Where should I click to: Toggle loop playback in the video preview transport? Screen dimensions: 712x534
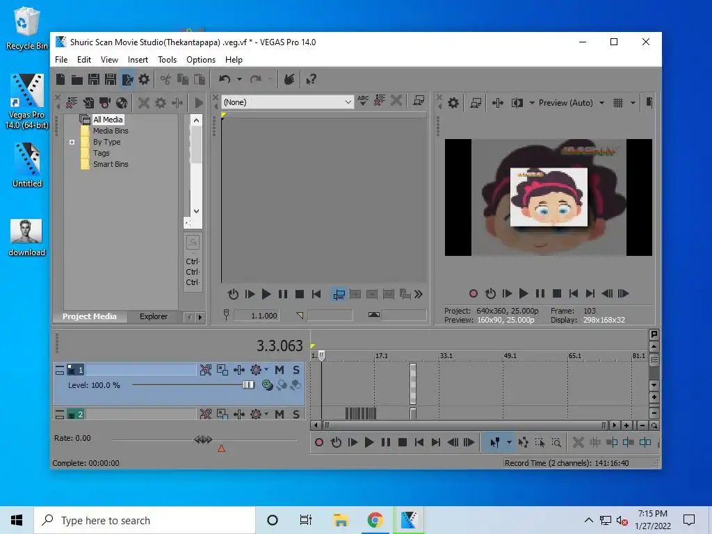tap(490, 294)
